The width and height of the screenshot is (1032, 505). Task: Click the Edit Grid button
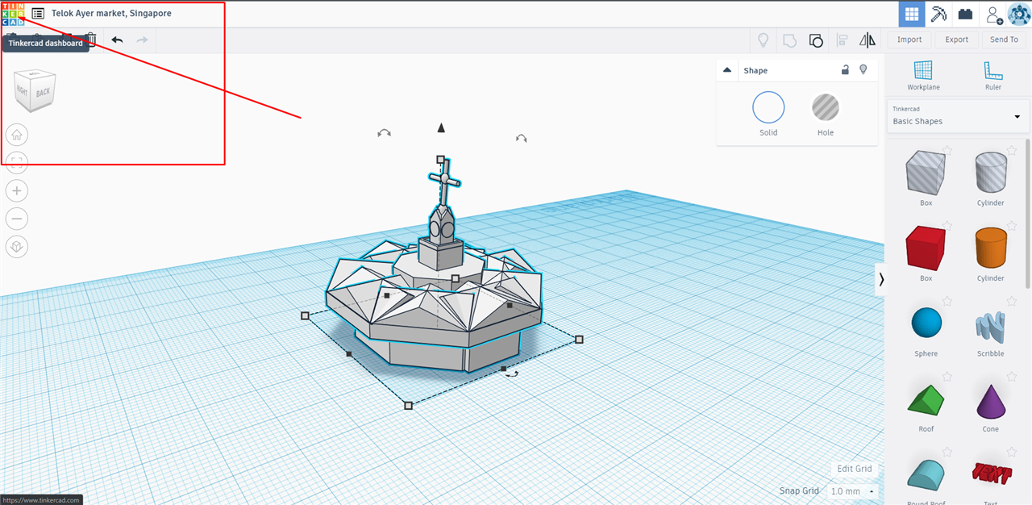point(855,469)
